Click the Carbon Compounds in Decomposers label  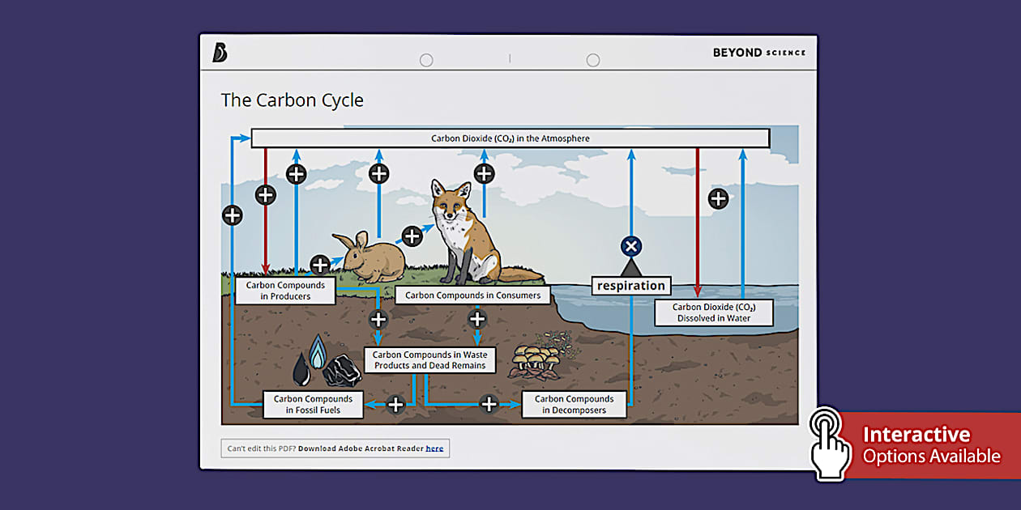point(574,405)
